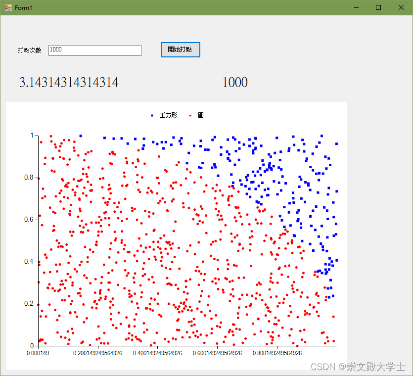Click the y-axis label 0.2

pyautogui.click(x=29, y=304)
